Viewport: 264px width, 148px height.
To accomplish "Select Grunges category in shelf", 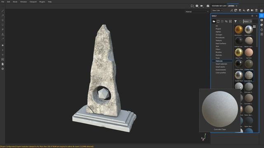I will tap(219, 35).
